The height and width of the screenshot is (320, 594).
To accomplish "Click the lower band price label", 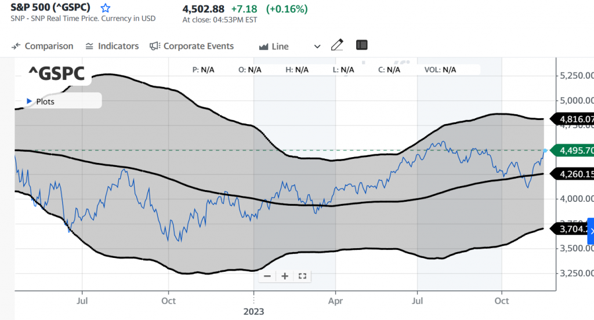I will click(570, 229).
